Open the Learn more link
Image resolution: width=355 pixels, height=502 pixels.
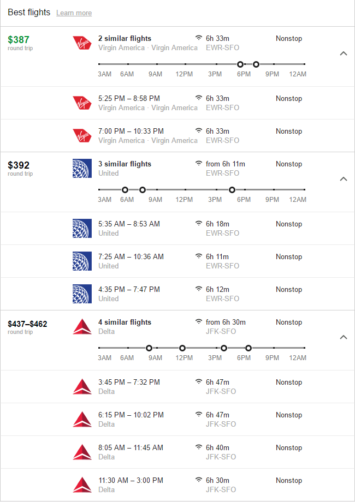pos(74,13)
